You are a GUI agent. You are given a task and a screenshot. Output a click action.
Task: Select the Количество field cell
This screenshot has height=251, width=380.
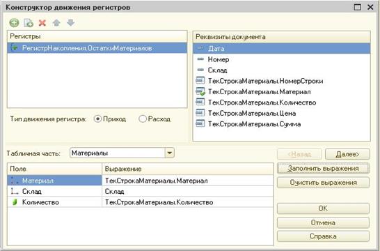click(54, 202)
